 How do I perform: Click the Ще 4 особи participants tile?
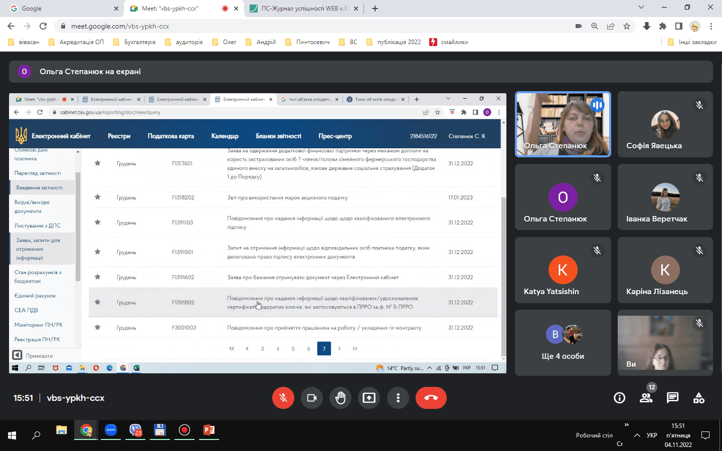pyautogui.click(x=563, y=342)
